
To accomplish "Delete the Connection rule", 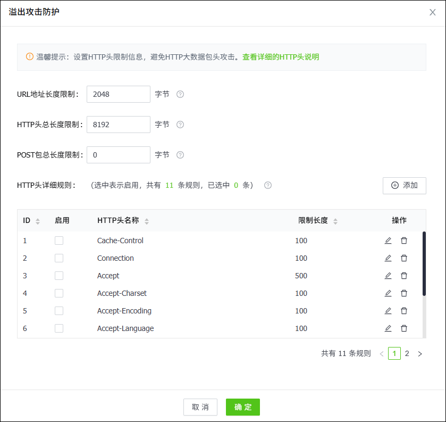I will tap(404, 258).
